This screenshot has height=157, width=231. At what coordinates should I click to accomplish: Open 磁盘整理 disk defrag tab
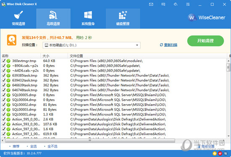(x=123, y=18)
